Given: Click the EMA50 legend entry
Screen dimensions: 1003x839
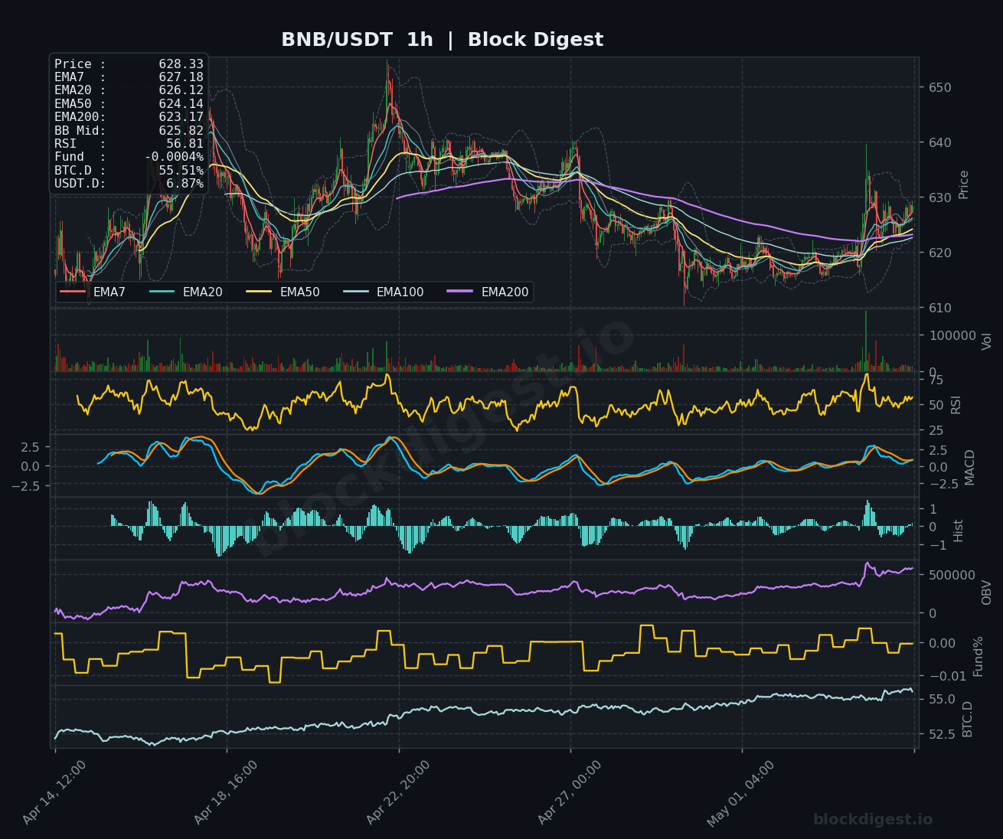Looking at the screenshot, I should (283, 292).
